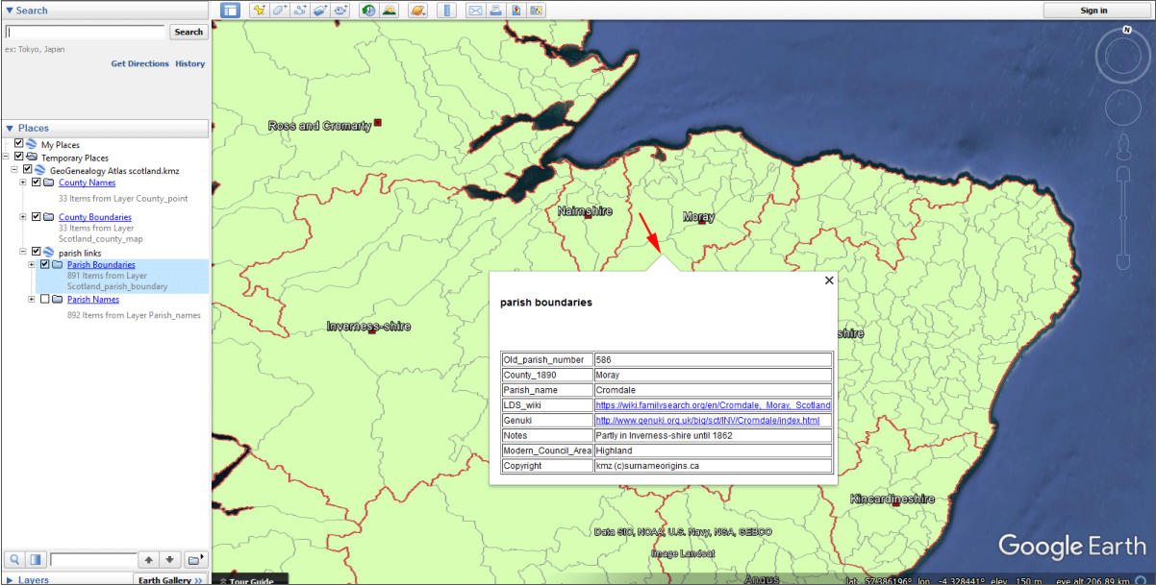The image size is (1156, 585).
Task: Expand the County Boundaries folder
Action: (x=24, y=216)
